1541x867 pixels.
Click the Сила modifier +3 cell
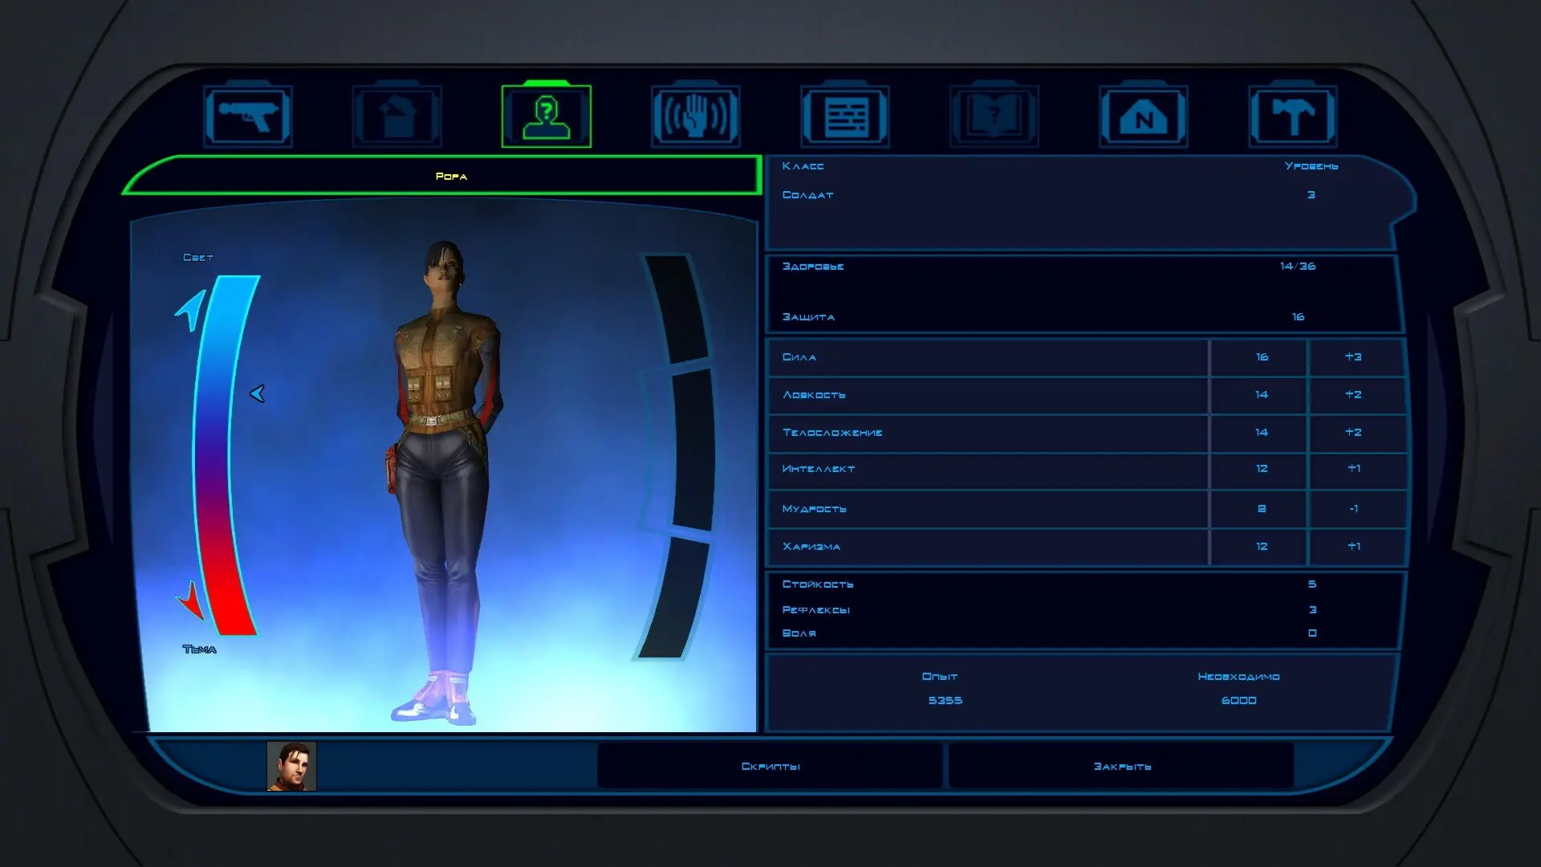[1356, 357]
